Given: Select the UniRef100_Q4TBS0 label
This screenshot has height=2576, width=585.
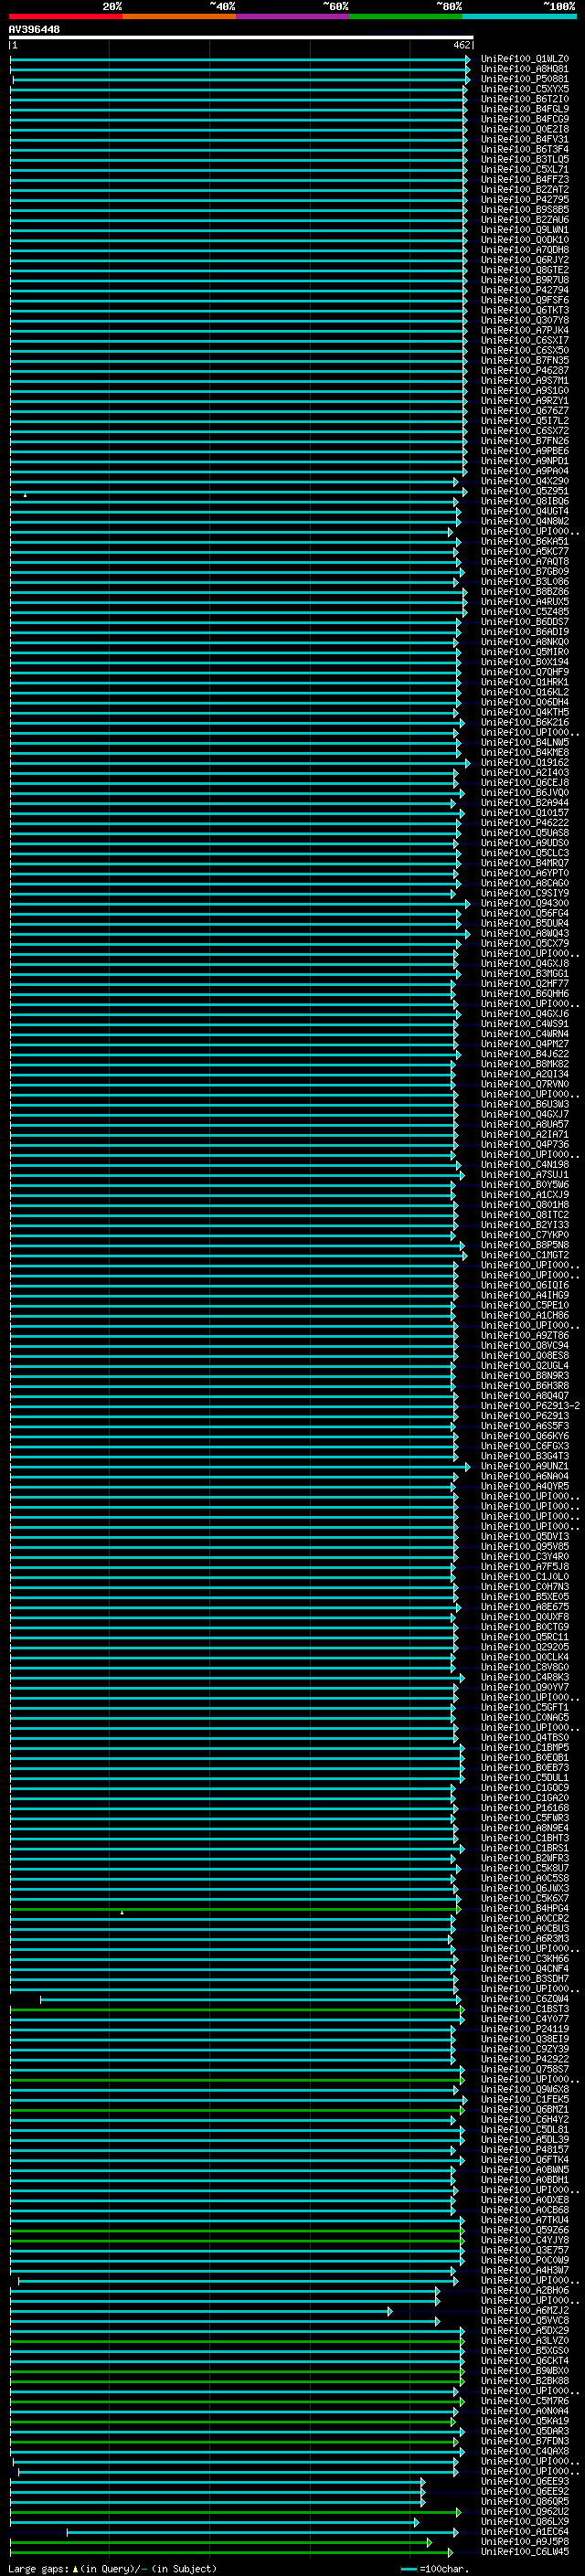Looking at the screenshot, I should (525, 1738).
